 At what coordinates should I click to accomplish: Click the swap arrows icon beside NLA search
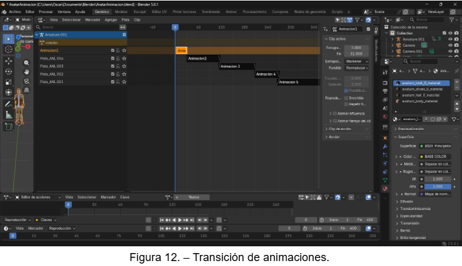pyautogui.click(x=122, y=27)
